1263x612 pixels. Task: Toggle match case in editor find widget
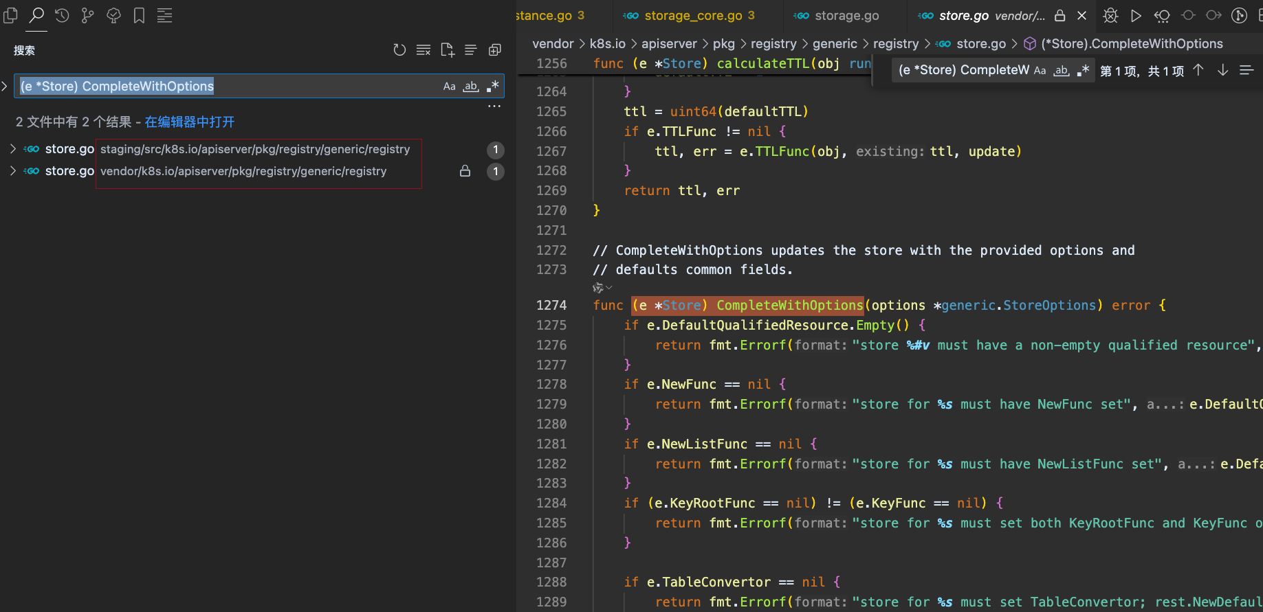pos(1040,70)
